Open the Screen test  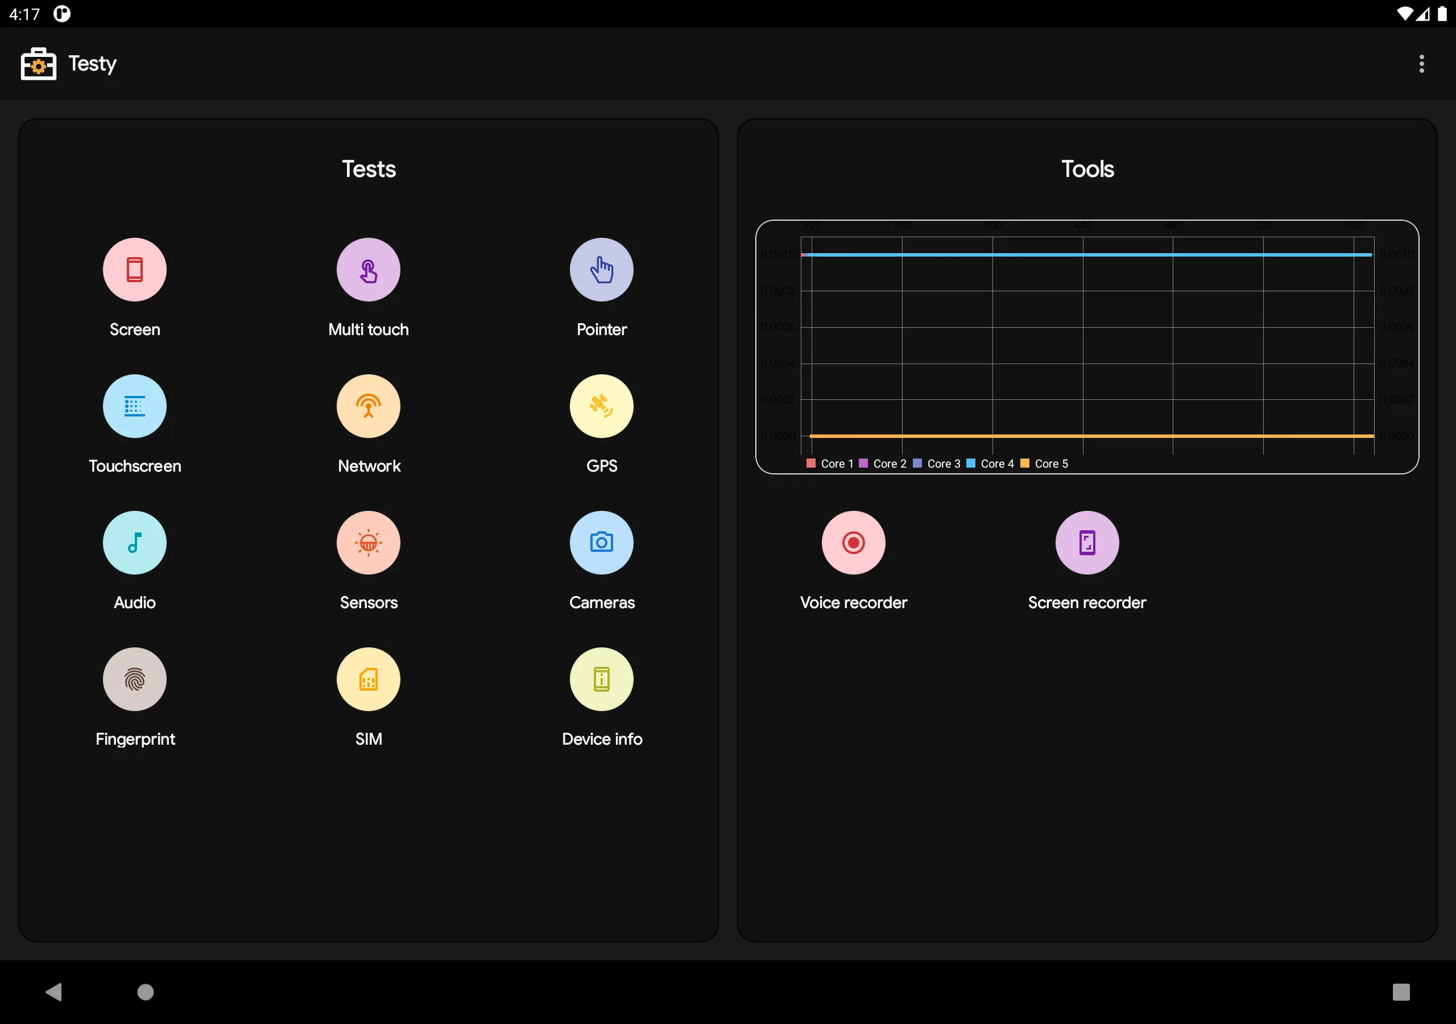pyautogui.click(x=134, y=270)
